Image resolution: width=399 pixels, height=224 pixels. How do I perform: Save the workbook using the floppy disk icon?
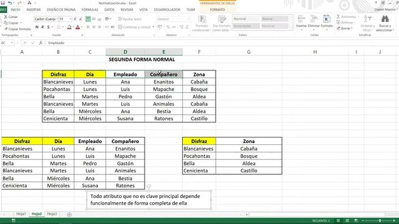(2, 2)
